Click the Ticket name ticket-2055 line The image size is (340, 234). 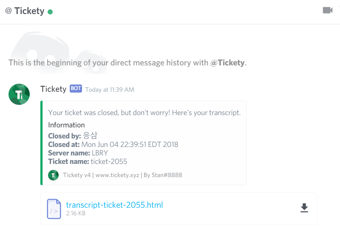tap(88, 161)
